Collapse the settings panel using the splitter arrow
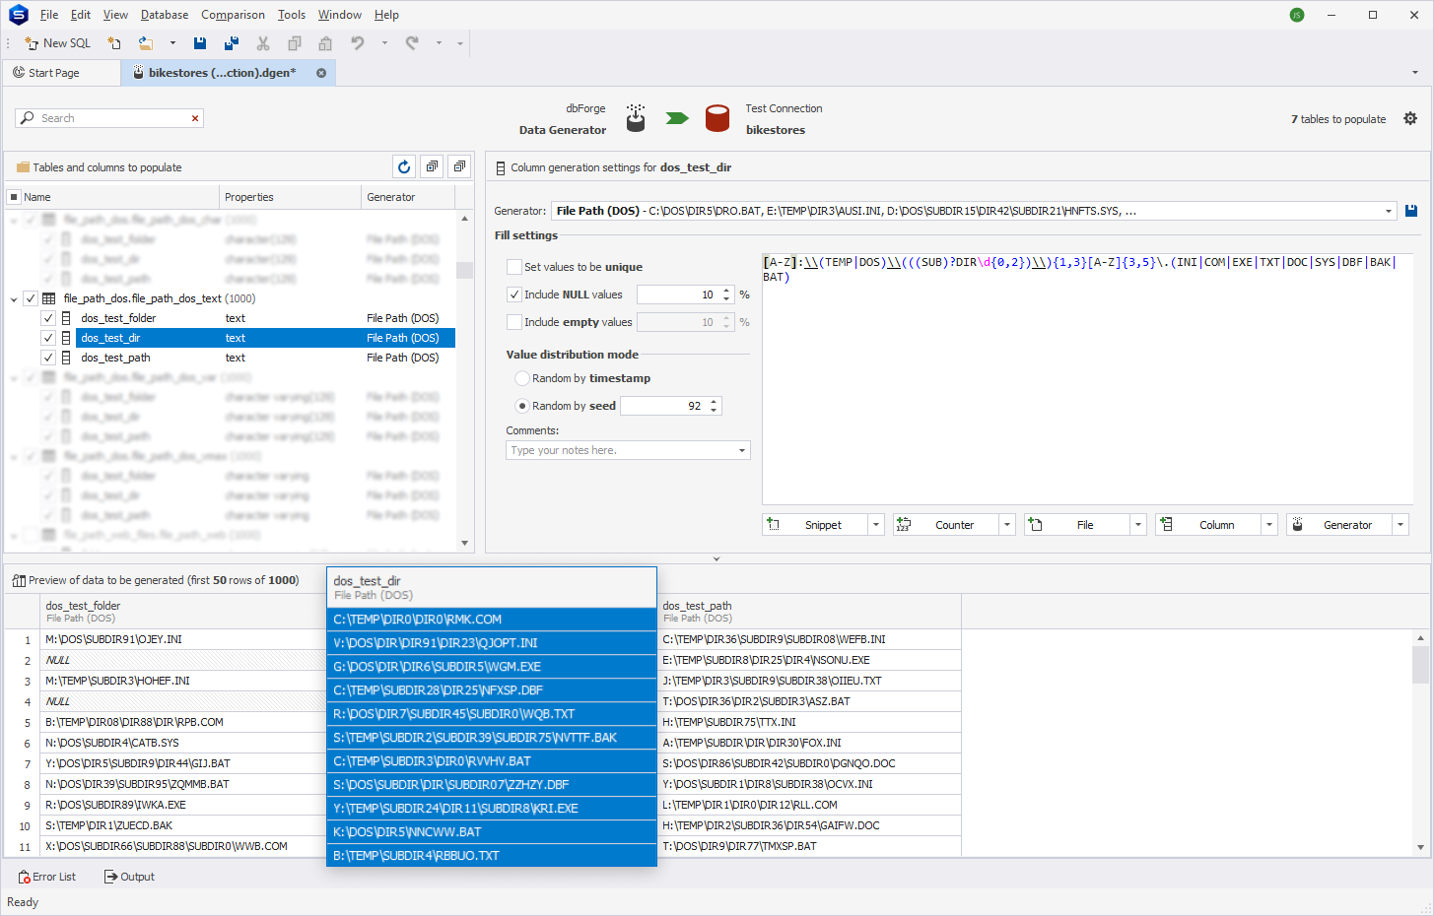 tap(717, 558)
